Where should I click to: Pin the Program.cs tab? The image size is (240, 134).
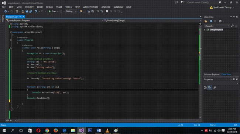[20, 17]
